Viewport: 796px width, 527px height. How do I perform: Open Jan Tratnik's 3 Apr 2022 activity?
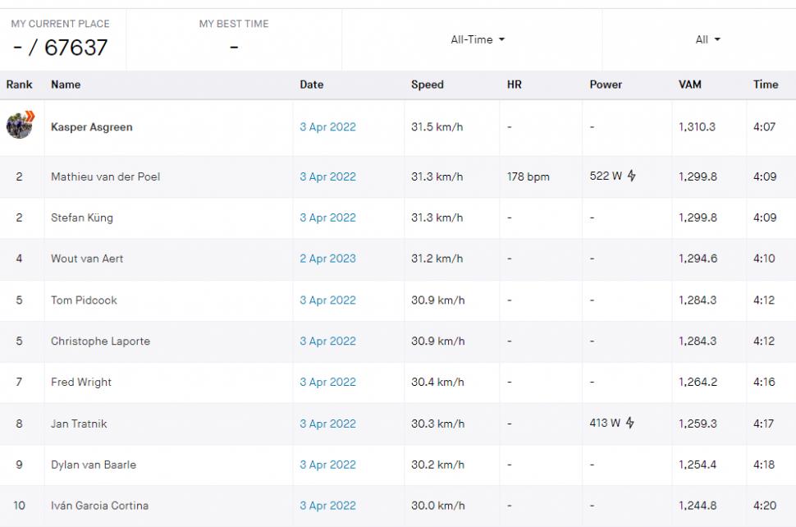(327, 424)
